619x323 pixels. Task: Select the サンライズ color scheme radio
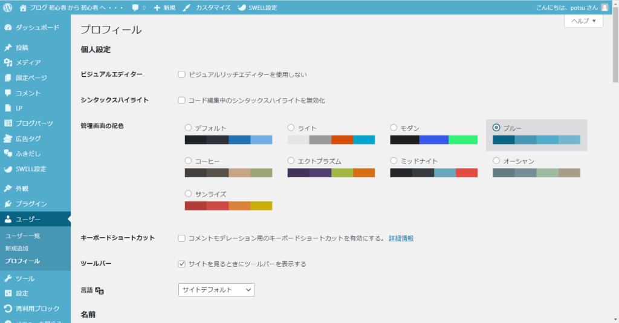coord(189,194)
